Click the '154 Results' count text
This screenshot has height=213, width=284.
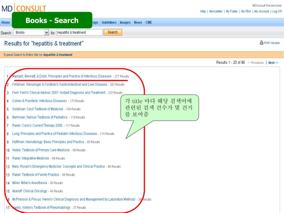click(73, 109)
